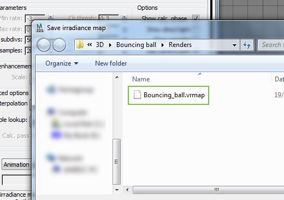Click the Forward navigation arrow
Viewport: 284px width, 200px height.
59,45
